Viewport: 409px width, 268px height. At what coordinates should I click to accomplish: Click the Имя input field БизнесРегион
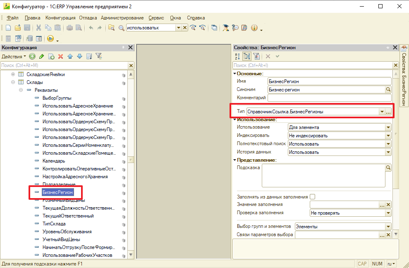click(330, 81)
